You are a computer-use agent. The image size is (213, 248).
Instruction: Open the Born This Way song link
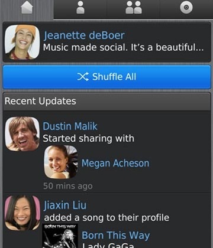pyautogui.click(x=116, y=236)
